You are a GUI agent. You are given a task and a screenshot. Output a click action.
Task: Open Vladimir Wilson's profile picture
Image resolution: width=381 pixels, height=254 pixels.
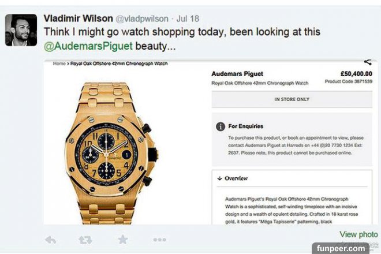pyautogui.click(x=21, y=30)
